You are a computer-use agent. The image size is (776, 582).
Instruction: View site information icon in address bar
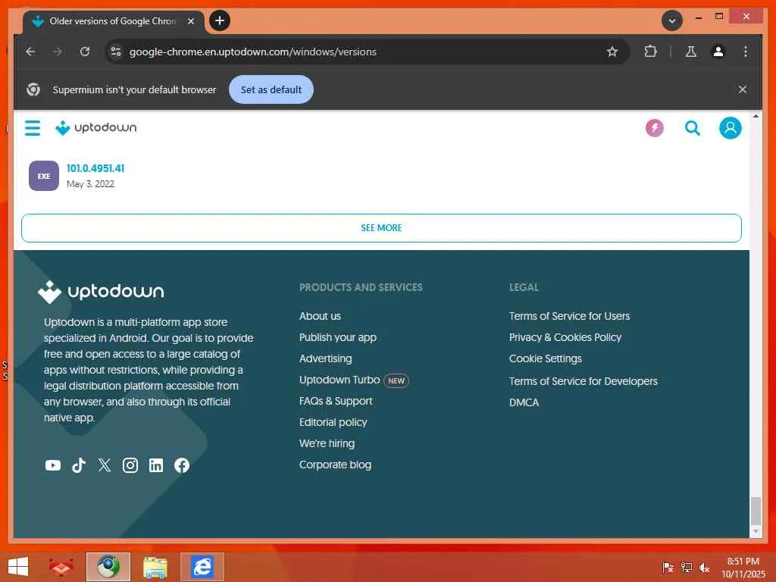(116, 52)
